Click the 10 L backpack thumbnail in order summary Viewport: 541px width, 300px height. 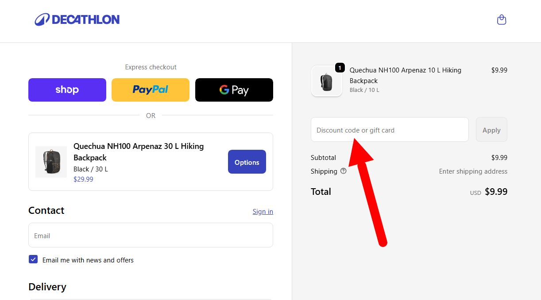(x=327, y=81)
